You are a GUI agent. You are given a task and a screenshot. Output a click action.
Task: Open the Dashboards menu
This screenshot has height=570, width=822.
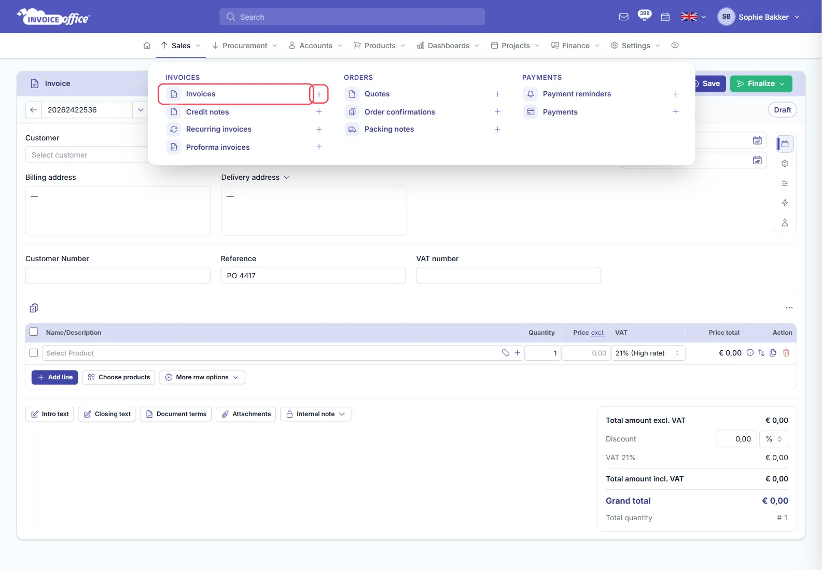[x=448, y=46]
